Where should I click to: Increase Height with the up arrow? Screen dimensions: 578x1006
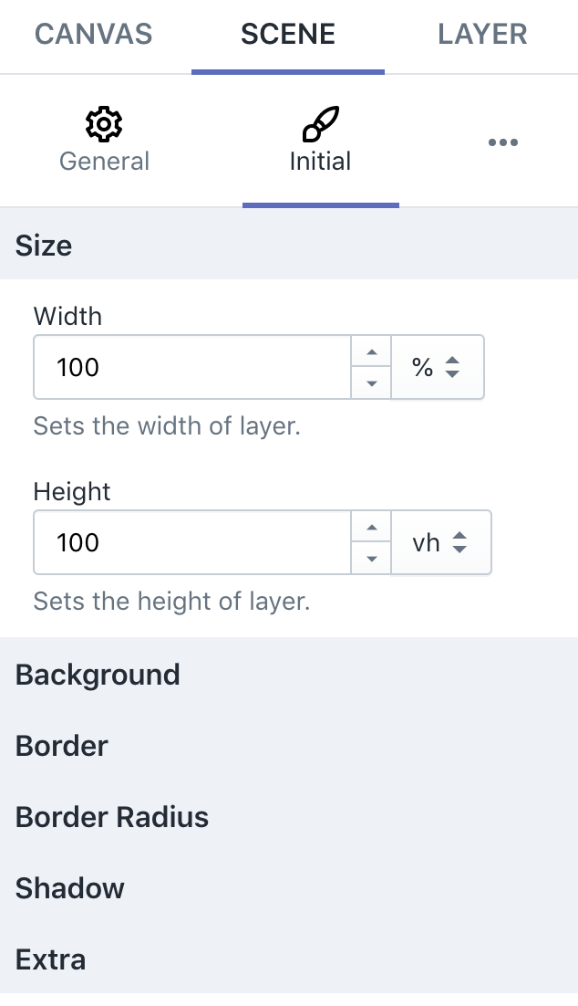tap(371, 528)
